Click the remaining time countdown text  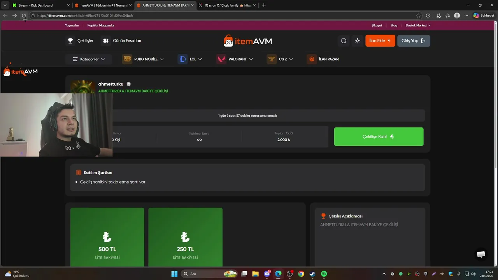click(247, 115)
